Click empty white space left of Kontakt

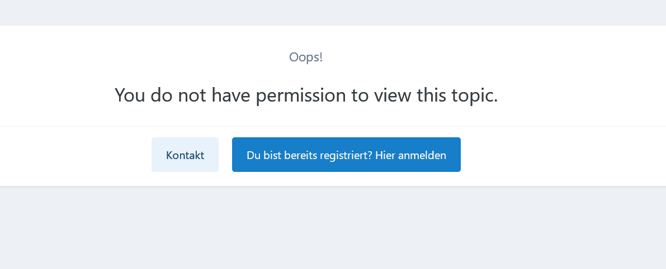click(x=73, y=155)
